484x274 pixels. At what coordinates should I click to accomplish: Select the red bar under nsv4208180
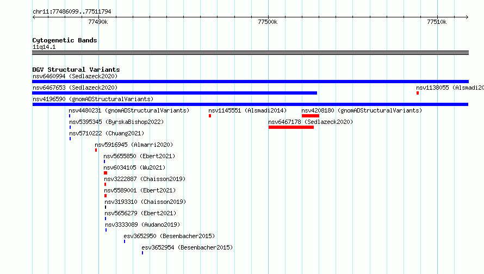point(311,116)
